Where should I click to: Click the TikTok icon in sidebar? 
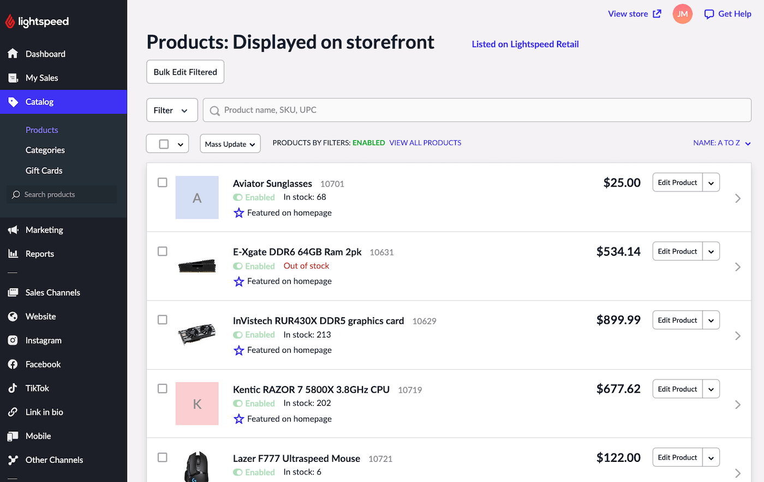13,388
